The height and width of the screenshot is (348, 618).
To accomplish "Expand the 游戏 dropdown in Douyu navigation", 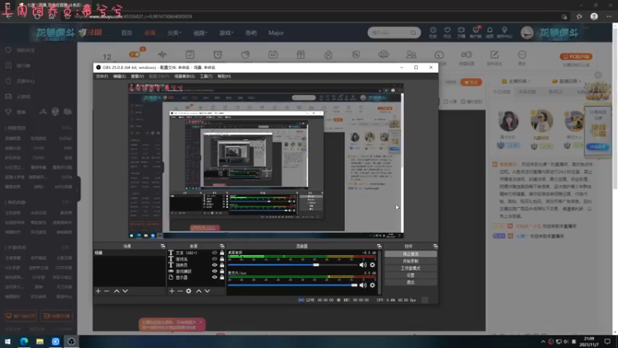I will click(226, 32).
